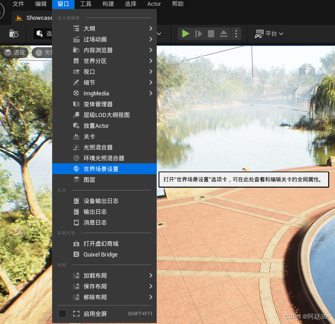Expand the 世界分区 submenu arrow

(151, 61)
